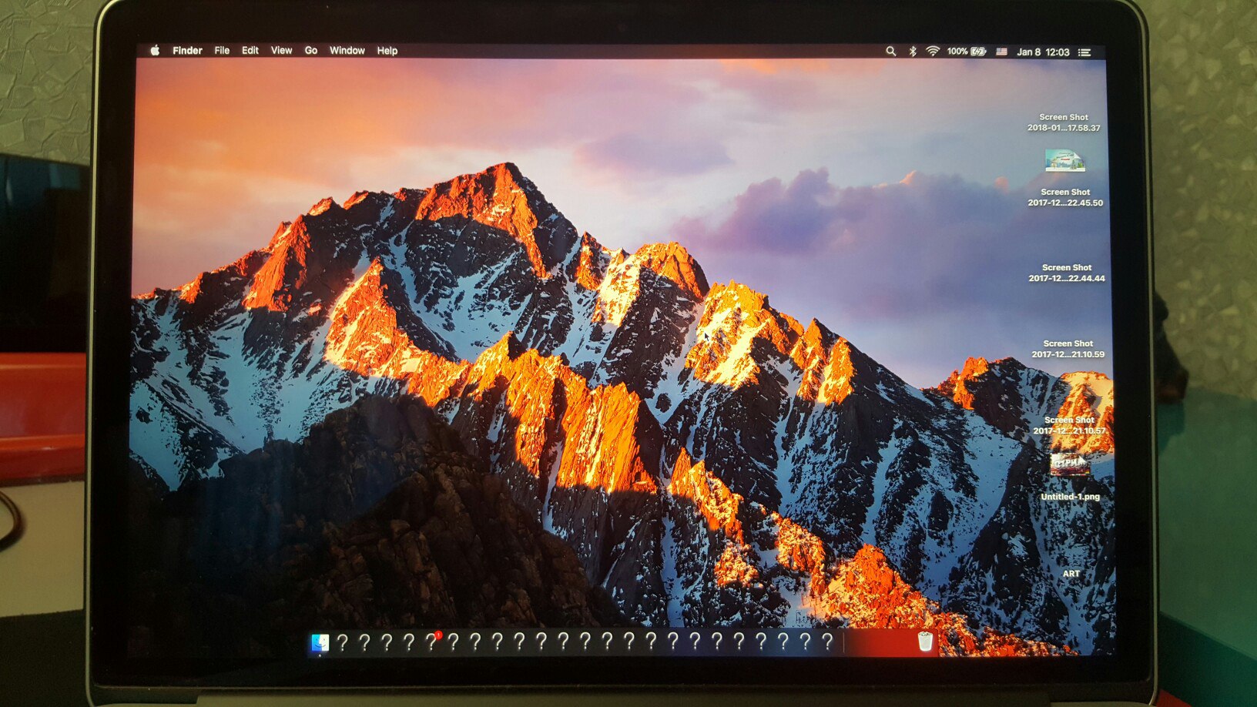Select Screen Shot 2017-12...21.10.59 file label

[1068, 349]
